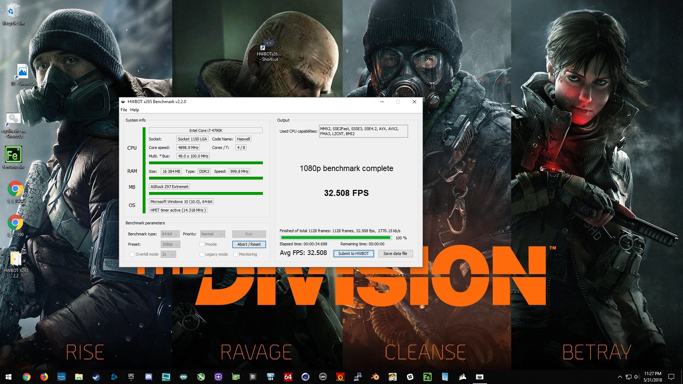
Task: Click the RAM Size value 16 384 MB
Action: (171, 171)
